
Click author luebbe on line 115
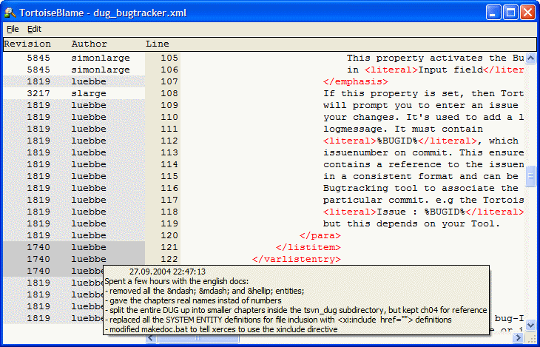pos(89,176)
